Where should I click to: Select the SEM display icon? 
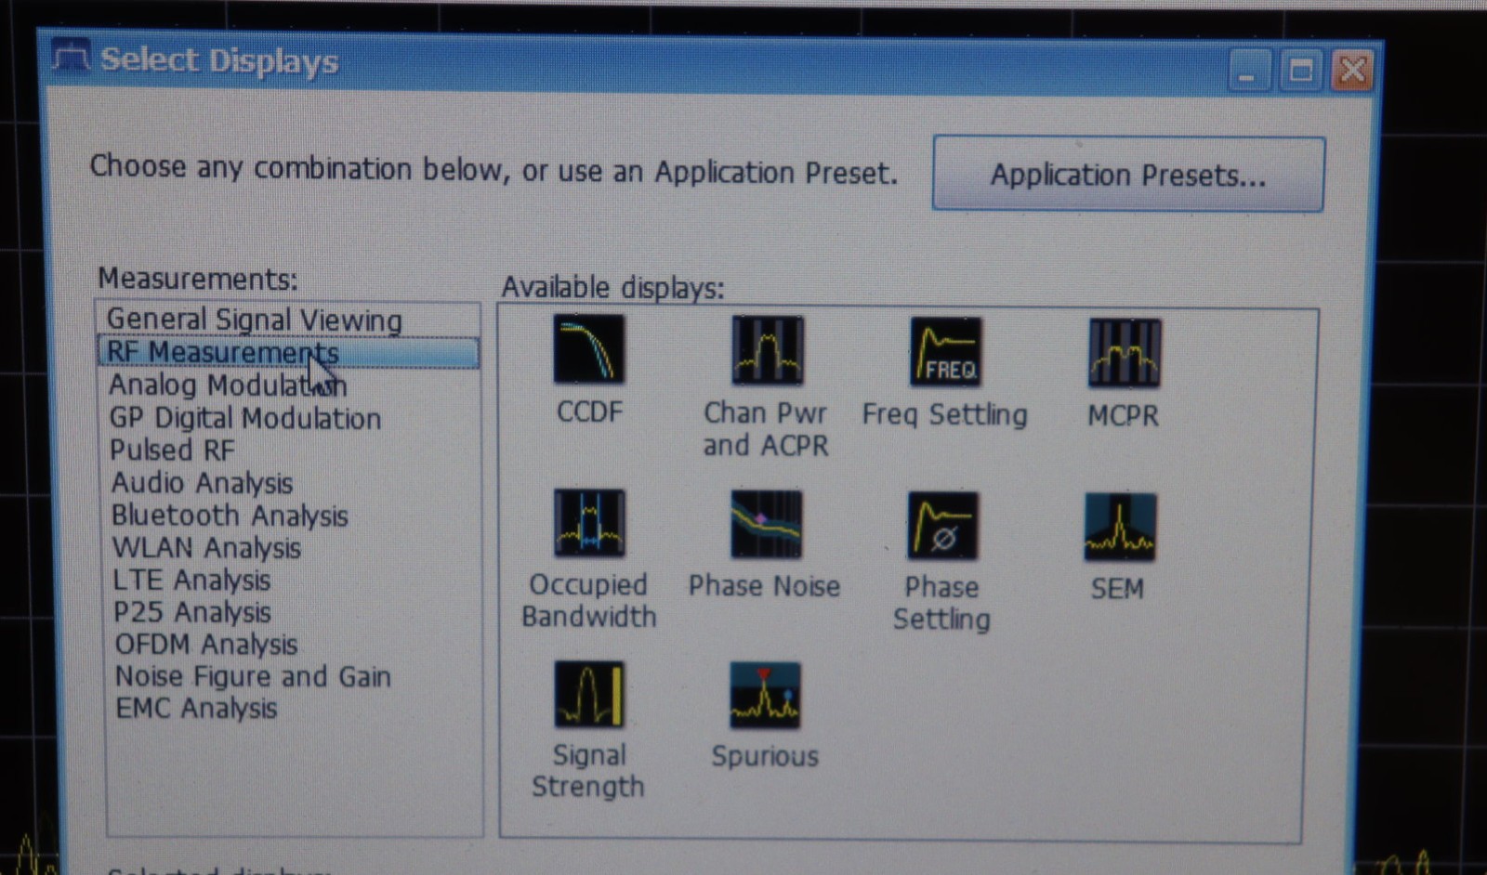point(1120,528)
